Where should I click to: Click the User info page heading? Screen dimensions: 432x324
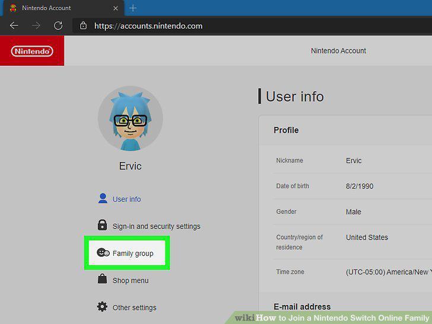tap(295, 96)
